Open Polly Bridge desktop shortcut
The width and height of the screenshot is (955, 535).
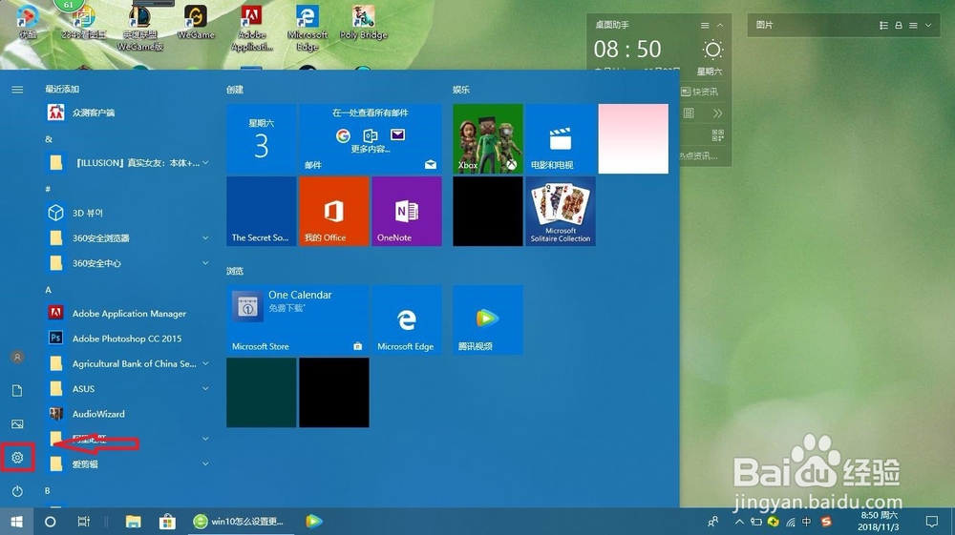364,22
